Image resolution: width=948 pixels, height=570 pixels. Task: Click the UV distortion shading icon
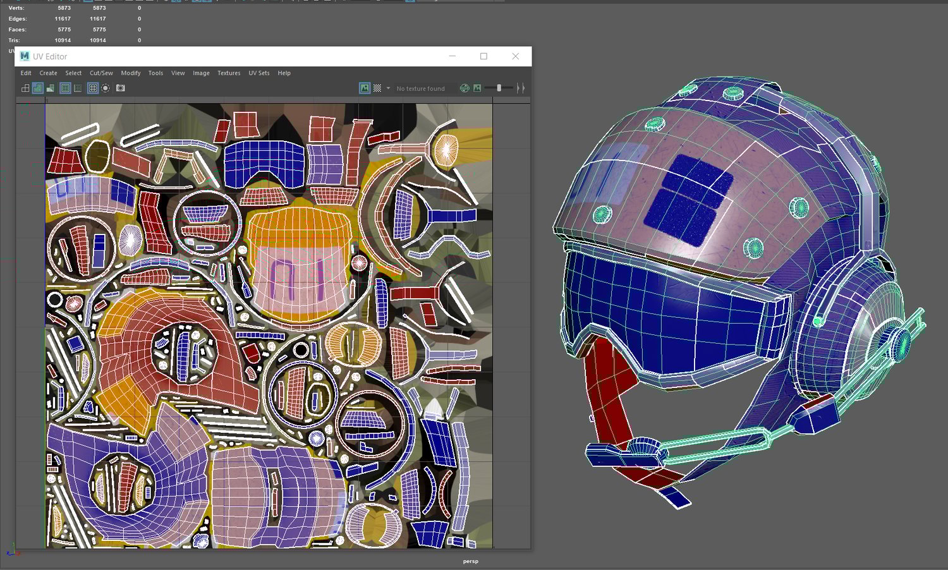[51, 88]
